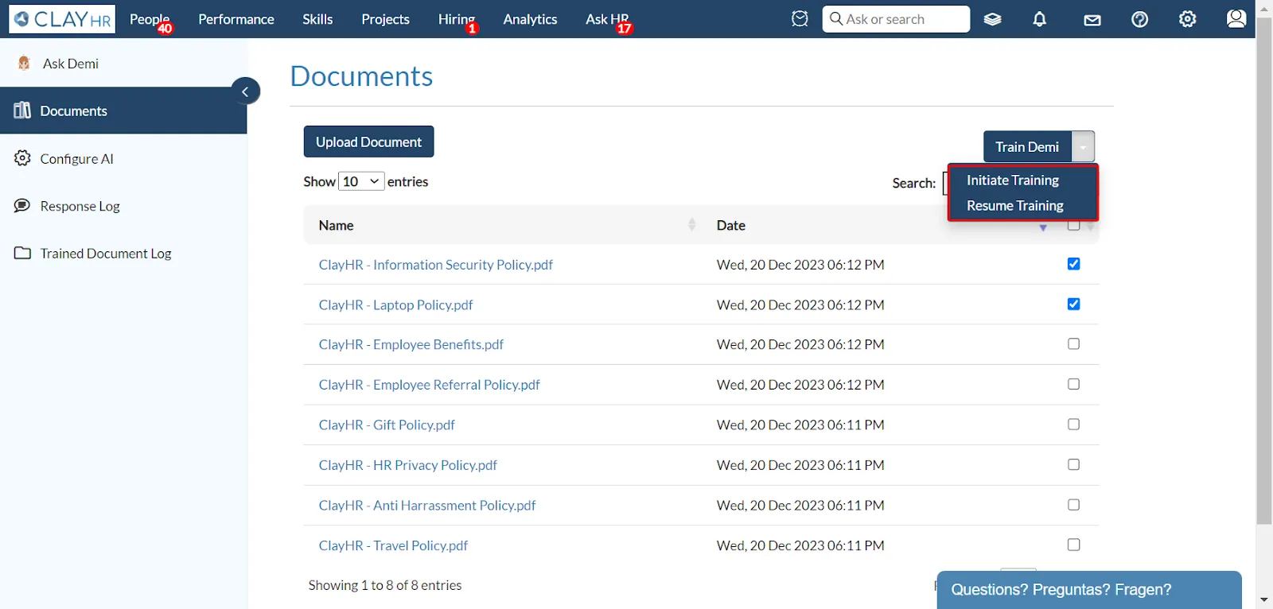The width and height of the screenshot is (1273, 609).
Task: Open ClayHR - Information Security Policy.pdf link
Action: click(x=435, y=265)
